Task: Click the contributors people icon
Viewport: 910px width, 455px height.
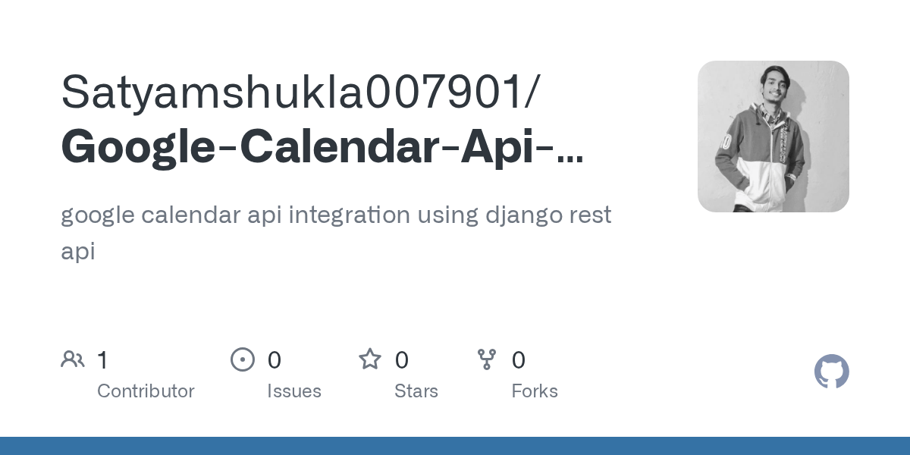Action: click(73, 359)
